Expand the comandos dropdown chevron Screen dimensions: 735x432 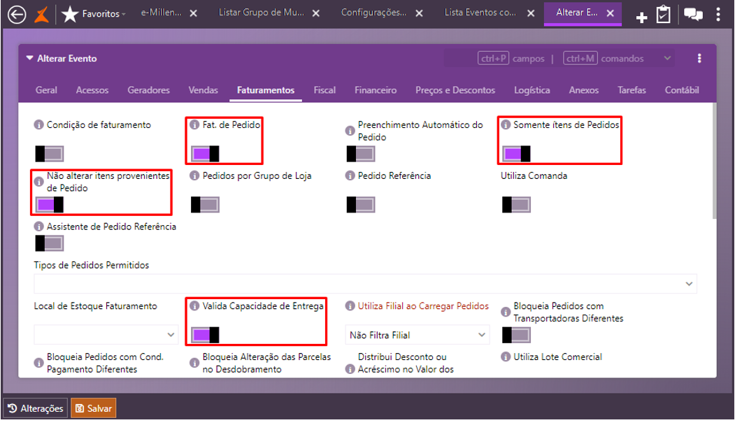(667, 58)
